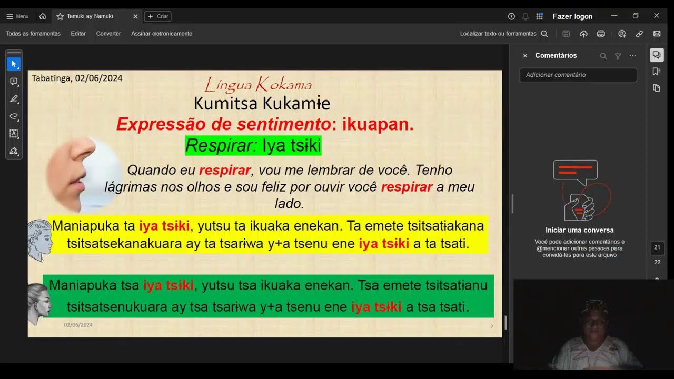Select the add comment tool
The width and height of the screenshot is (674, 379).
[x=14, y=82]
